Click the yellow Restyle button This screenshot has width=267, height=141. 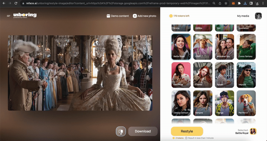tap(187, 131)
